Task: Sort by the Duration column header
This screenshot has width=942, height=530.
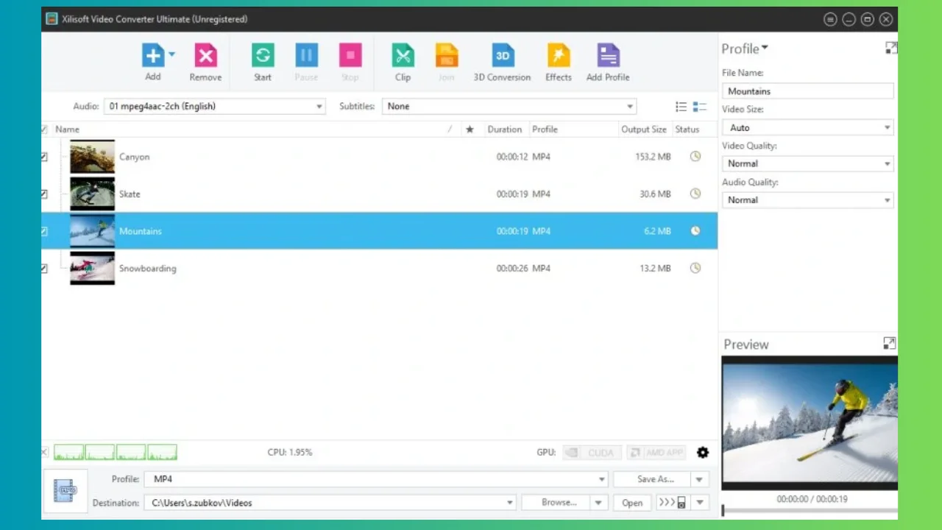Action: click(504, 130)
